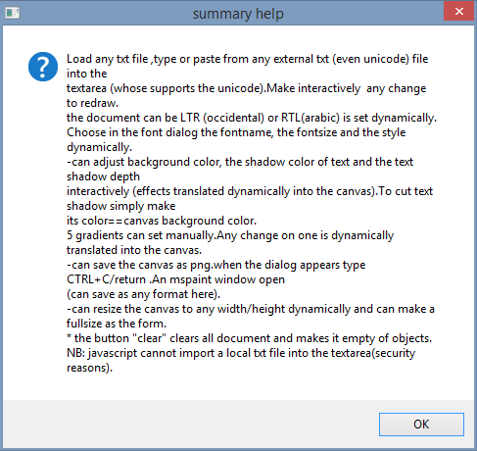Close the summary help dialog
The width and height of the screenshot is (477, 451).
click(459, 12)
